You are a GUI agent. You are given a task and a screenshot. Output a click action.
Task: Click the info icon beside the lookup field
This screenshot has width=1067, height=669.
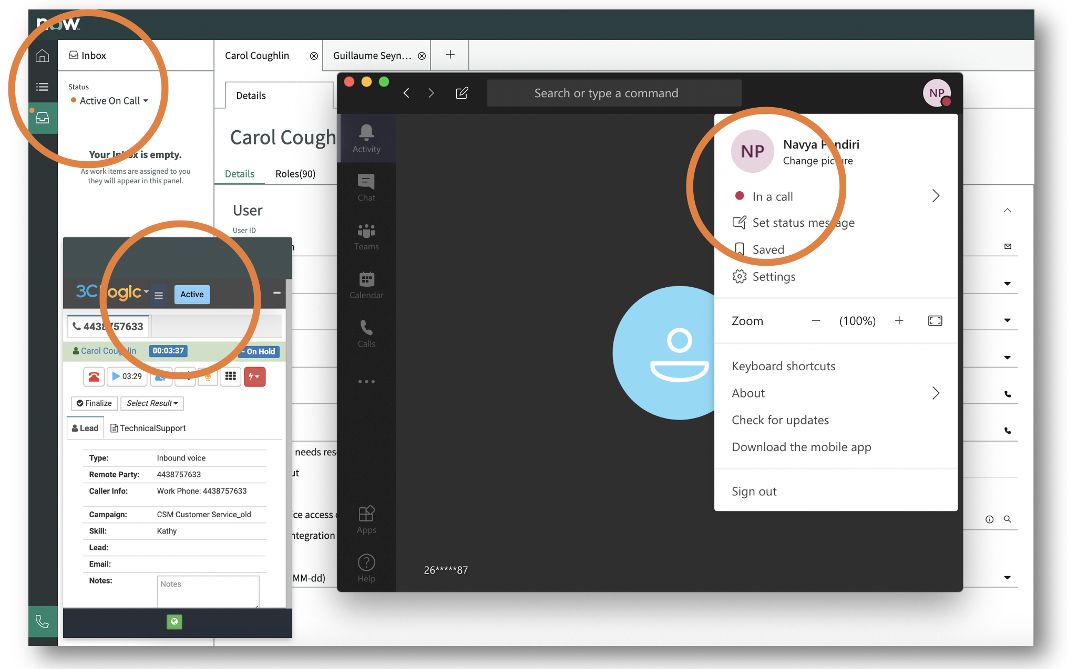989,519
